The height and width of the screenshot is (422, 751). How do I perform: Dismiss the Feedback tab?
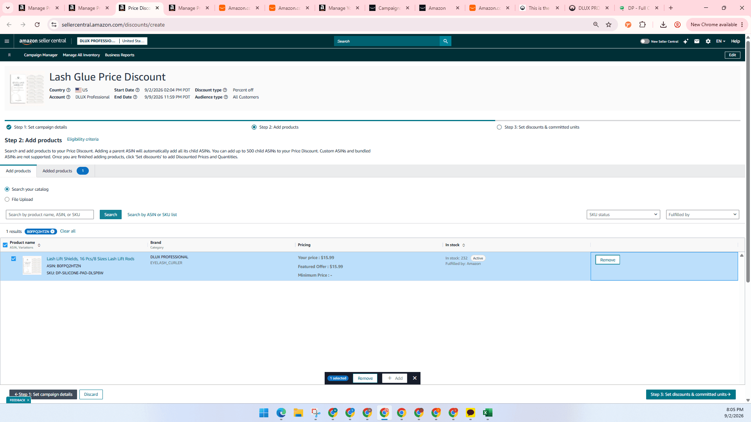(x=28, y=400)
